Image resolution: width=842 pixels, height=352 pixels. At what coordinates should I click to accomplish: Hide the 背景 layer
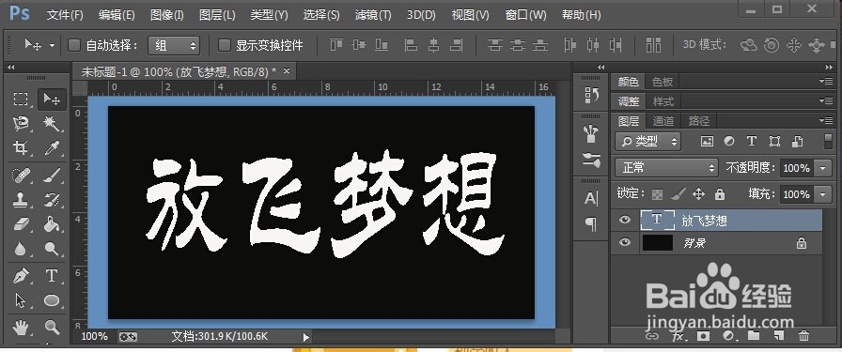point(624,243)
